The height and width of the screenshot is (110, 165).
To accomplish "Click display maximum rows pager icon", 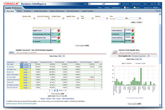I will tap(57, 90).
